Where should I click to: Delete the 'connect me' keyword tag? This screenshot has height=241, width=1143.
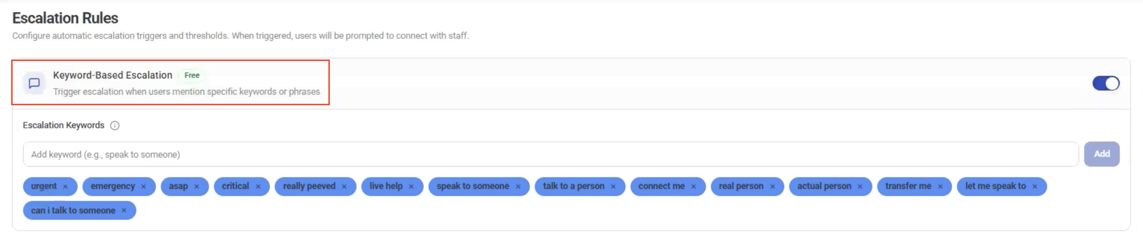(x=694, y=187)
